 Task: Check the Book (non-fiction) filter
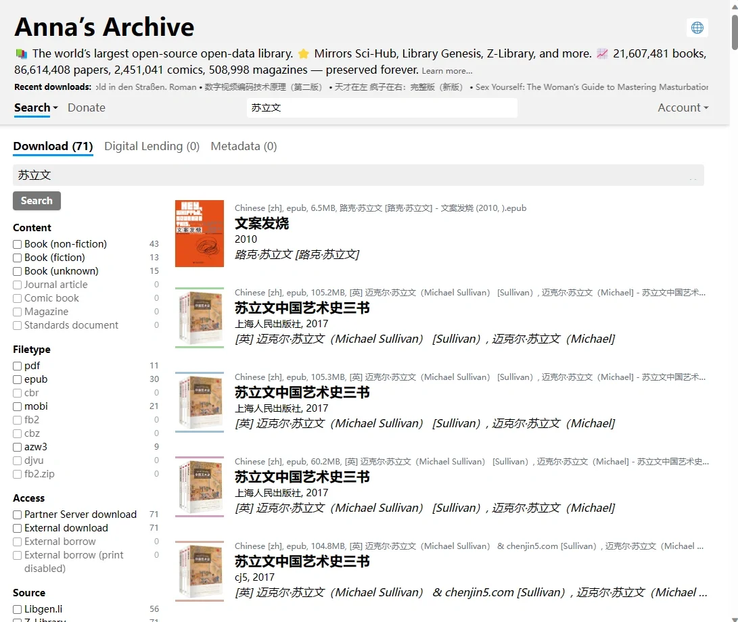pyautogui.click(x=18, y=244)
